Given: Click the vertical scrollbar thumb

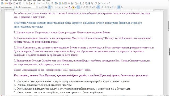Looking at the screenshot, I should click(168, 26).
